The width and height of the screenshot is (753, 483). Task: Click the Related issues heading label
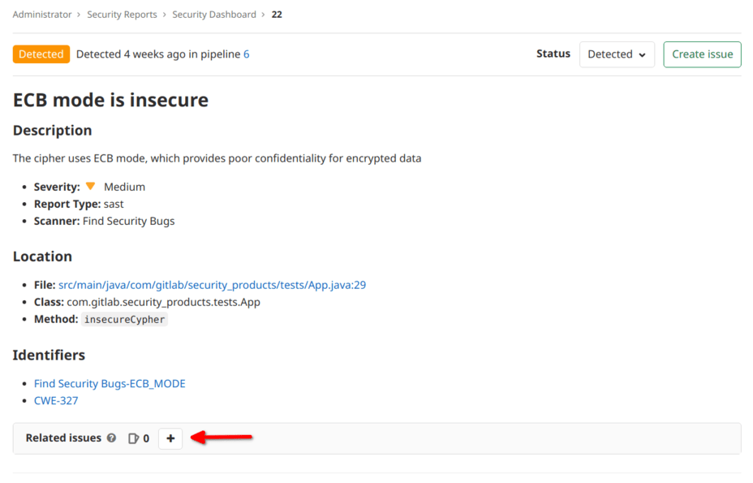[x=62, y=438]
